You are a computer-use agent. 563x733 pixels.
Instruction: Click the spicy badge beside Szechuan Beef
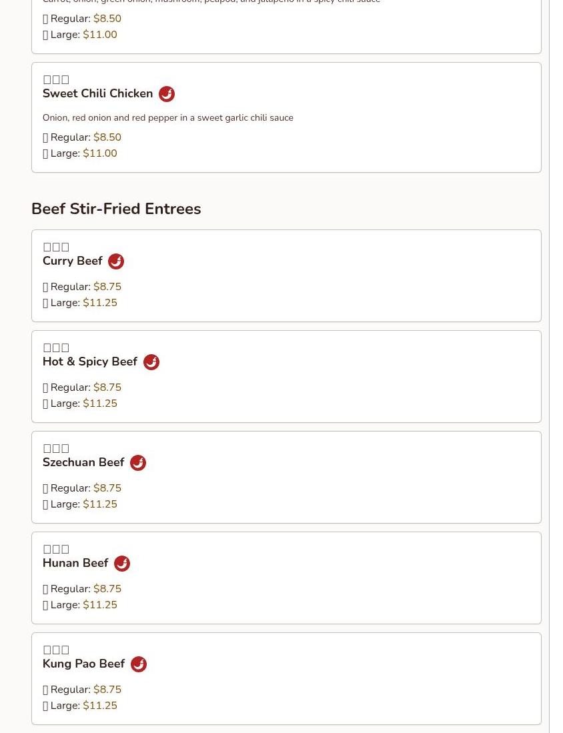138,463
